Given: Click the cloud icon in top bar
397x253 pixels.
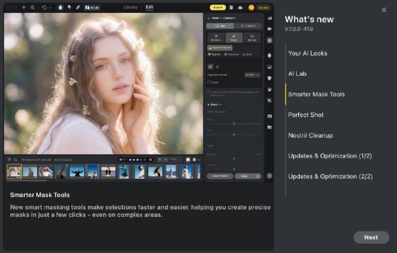Looking at the screenshot, I should click(x=240, y=8).
